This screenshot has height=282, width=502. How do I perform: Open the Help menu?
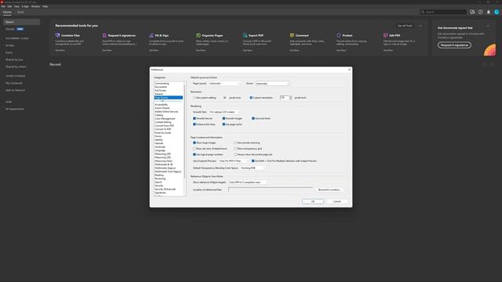tap(45, 6)
